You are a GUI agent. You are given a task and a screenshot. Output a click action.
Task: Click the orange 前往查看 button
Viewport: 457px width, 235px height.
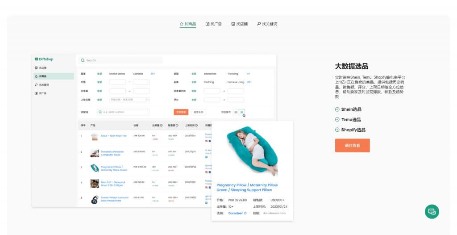click(352, 145)
